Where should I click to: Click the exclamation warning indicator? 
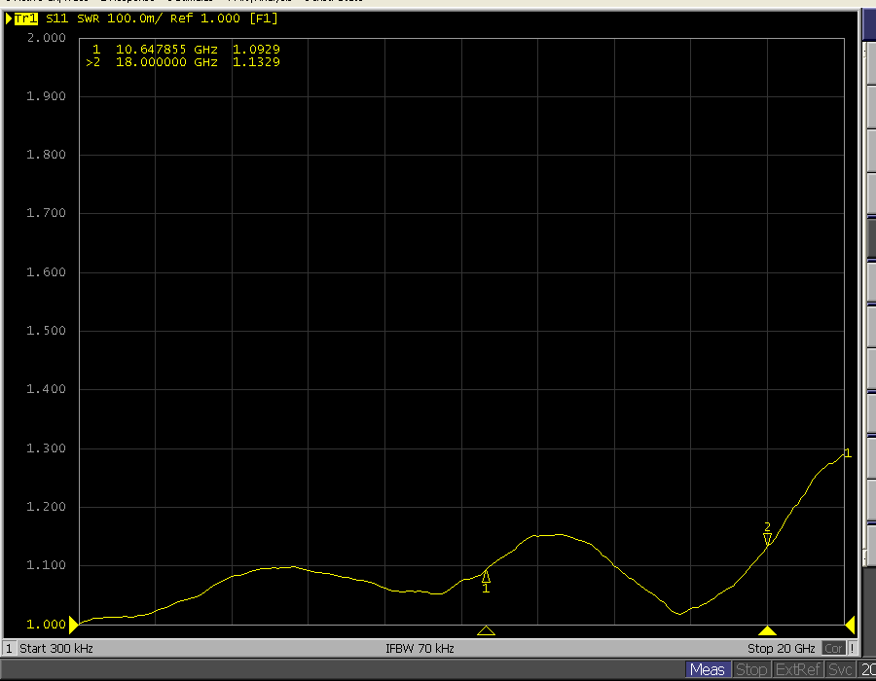(x=852, y=649)
